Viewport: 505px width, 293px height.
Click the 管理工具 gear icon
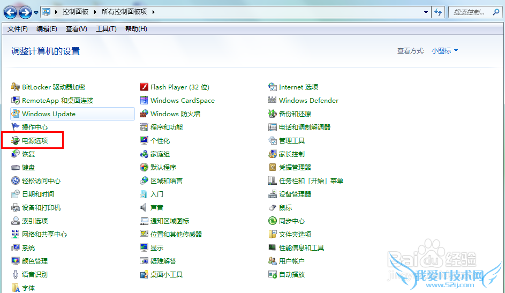tap(273, 140)
